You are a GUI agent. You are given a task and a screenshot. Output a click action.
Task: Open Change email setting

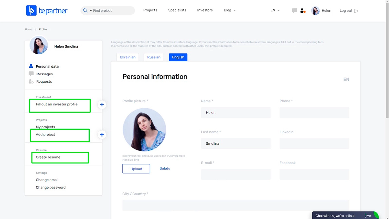tap(47, 180)
